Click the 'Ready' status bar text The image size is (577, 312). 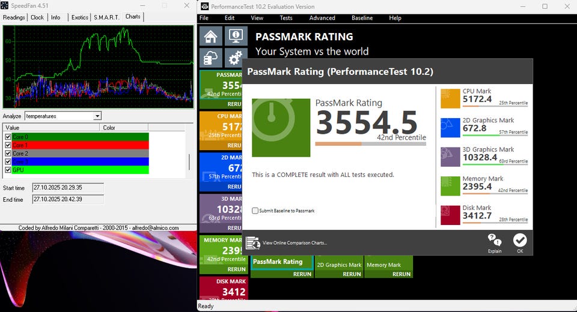206,306
